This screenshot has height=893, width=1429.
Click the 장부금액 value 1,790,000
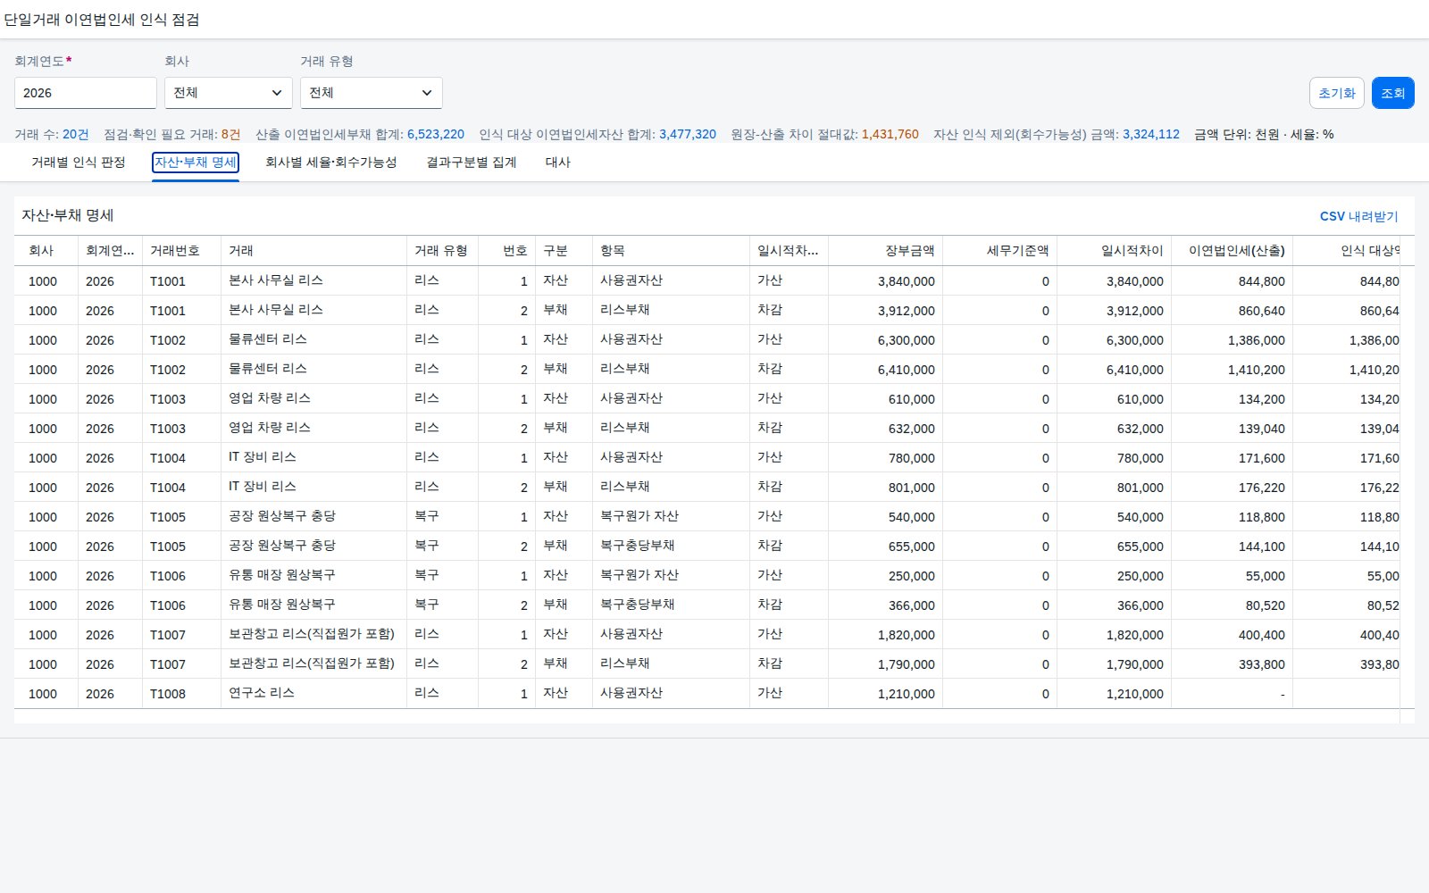(x=907, y=664)
